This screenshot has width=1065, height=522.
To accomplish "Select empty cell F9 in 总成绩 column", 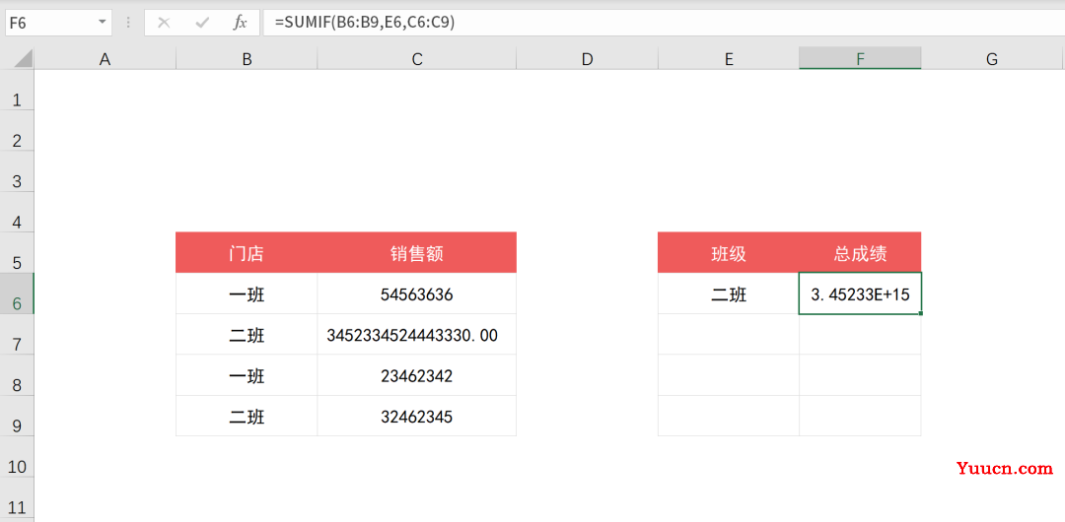I will 860,416.
